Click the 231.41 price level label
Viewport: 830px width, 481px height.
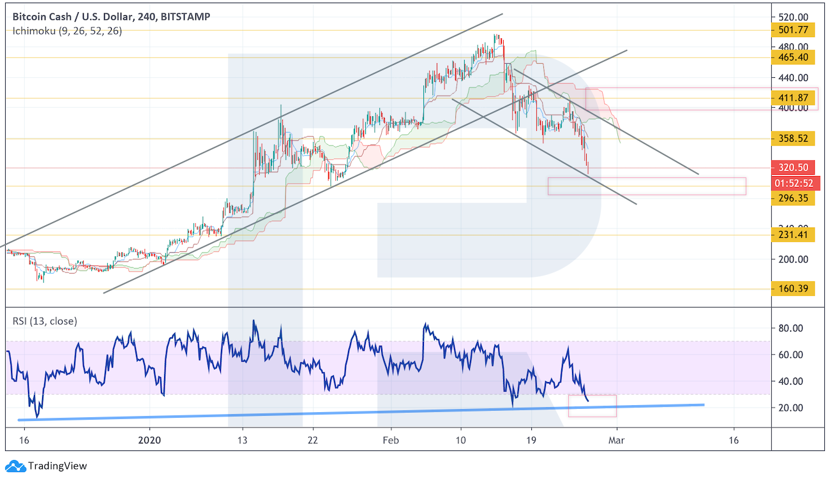[793, 235]
